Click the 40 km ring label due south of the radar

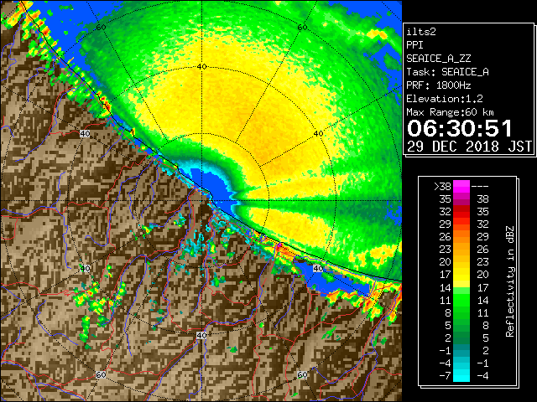click(x=201, y=335)
